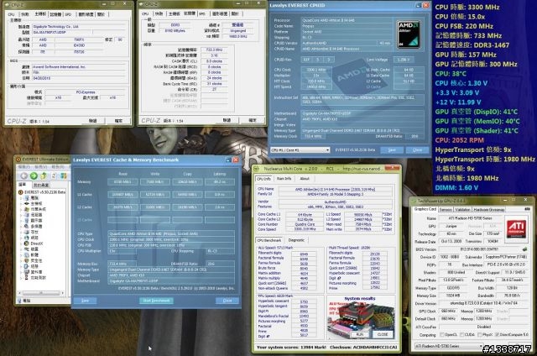Click the operating system icon in EVEREST tree
537x356 pixels.
pyautogui.click(x=26, y=209)
